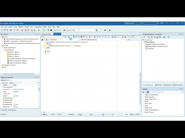Select Button2Click(Sender: TObject) in Structure

pyautogui.click(x=18, y=63)
